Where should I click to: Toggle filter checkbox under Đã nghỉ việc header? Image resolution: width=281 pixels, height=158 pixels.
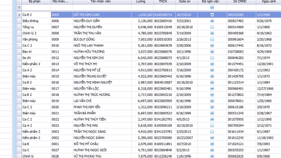(x=212, y=8)
